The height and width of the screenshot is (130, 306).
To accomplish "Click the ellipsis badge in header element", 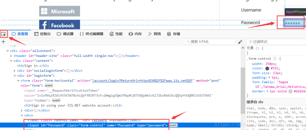I will coord(120,56).
